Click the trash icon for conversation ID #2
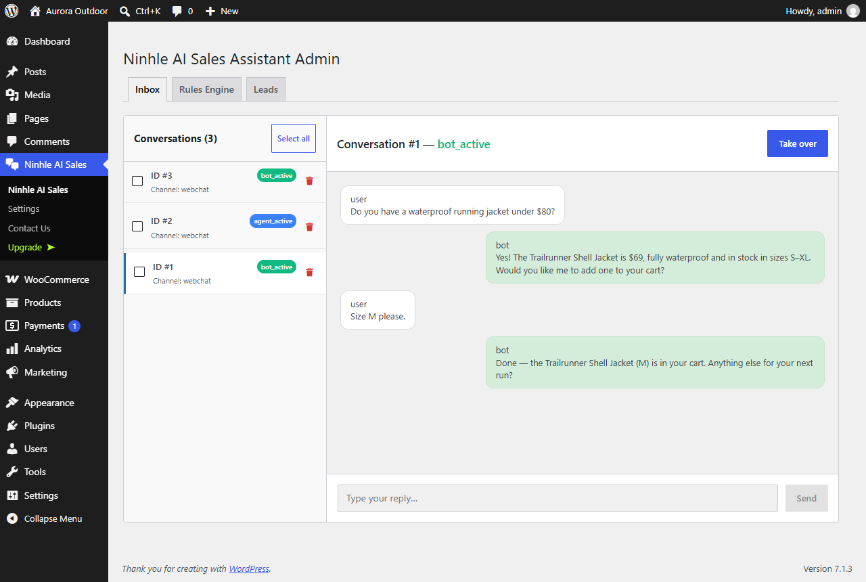The image size is (866, 582). (x=310, y=227)
